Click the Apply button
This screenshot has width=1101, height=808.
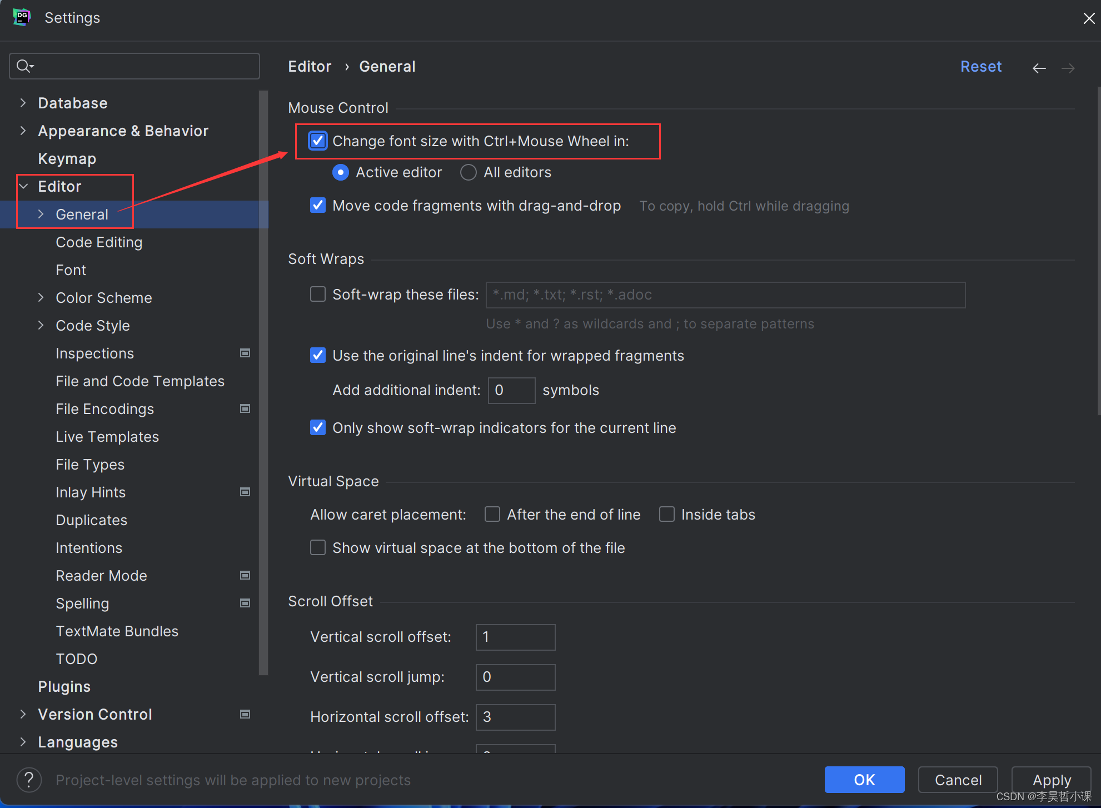1051,780
